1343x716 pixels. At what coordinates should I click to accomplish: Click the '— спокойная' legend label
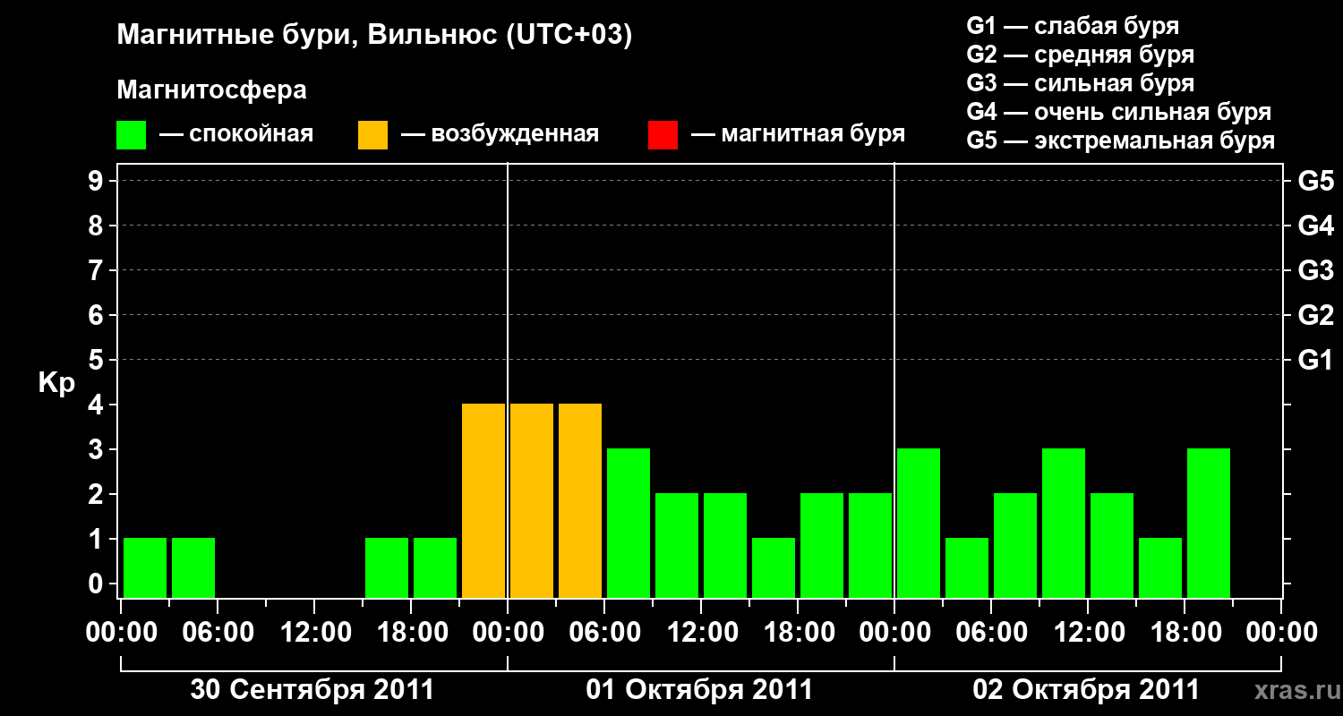[x=236, y=135]
